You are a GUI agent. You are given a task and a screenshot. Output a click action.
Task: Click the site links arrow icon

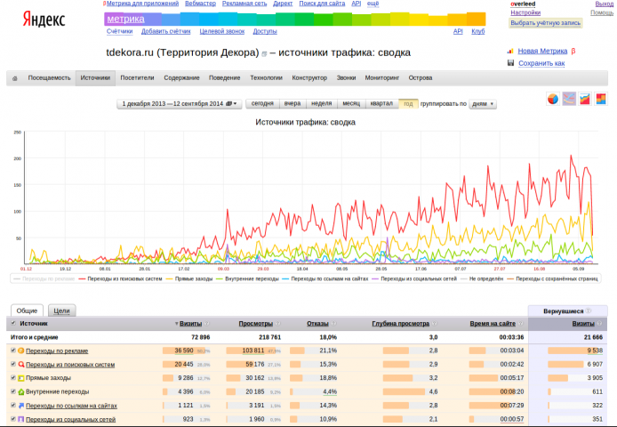click(x=21, y=406)
